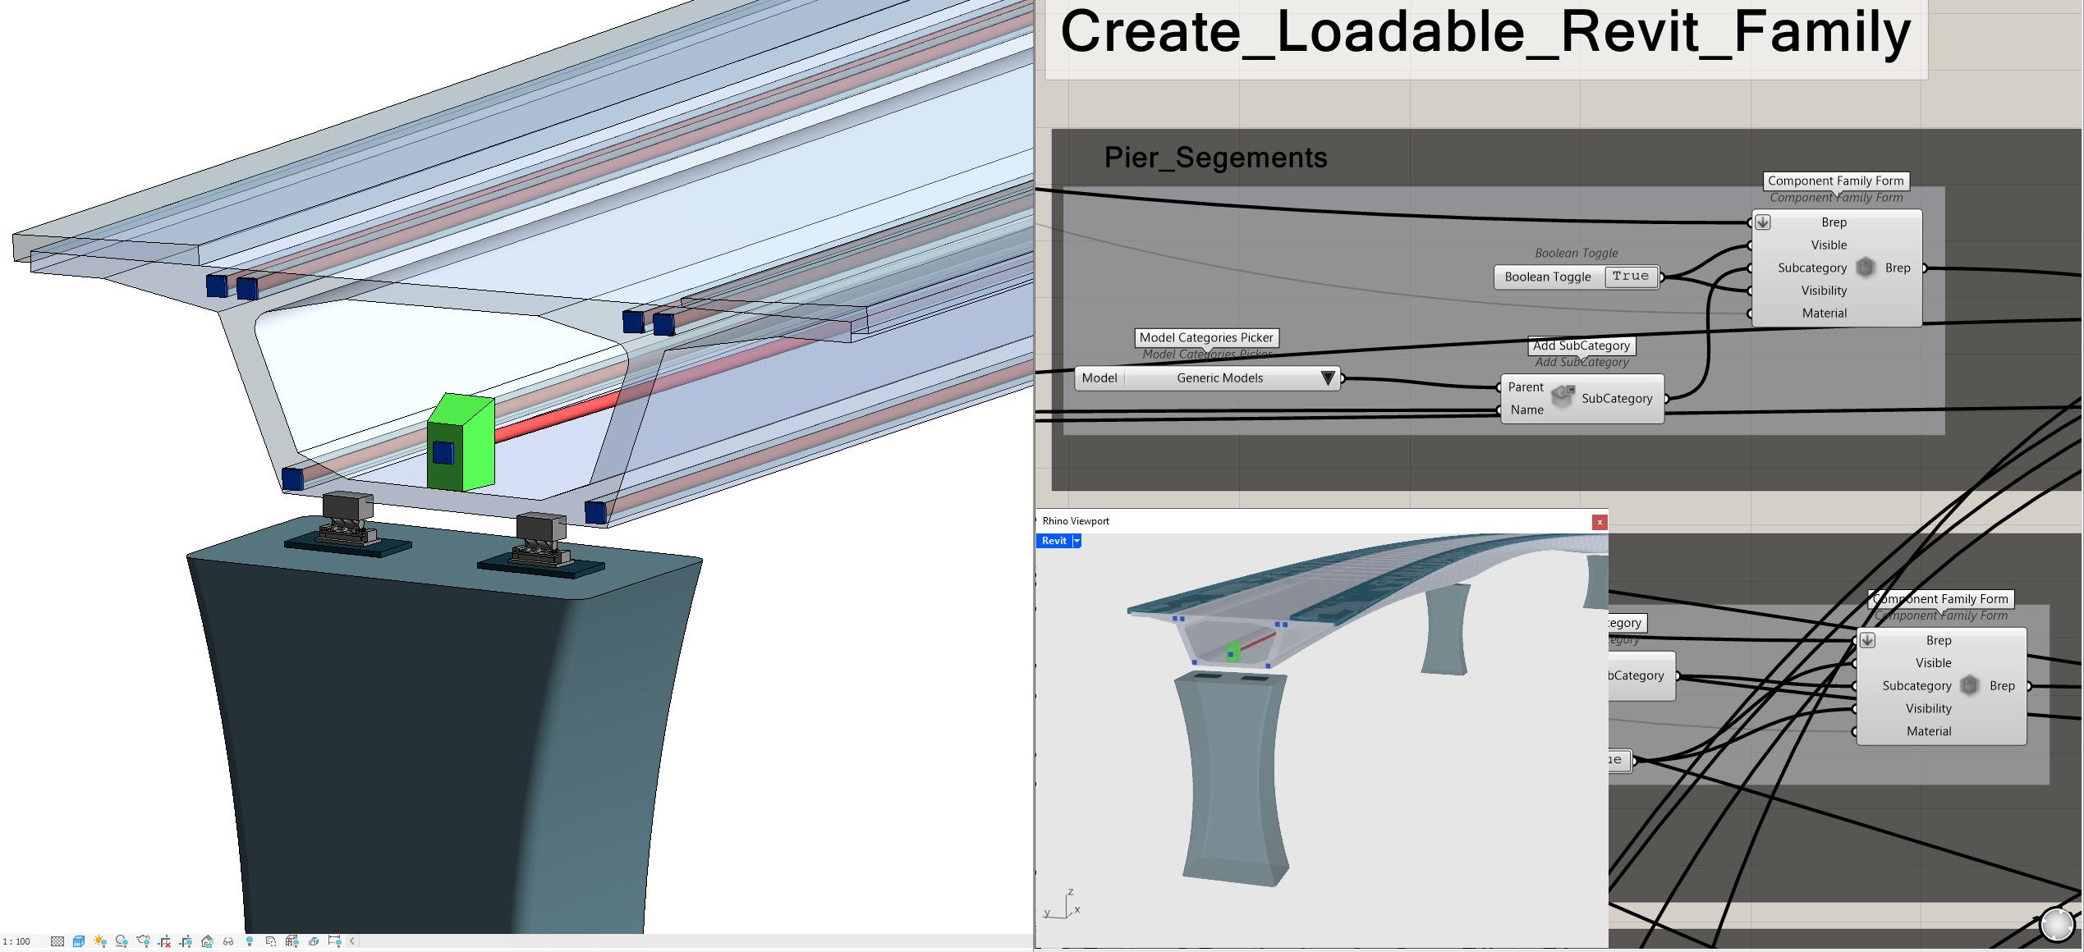Click SubCategory output of Add SubCategory
The width and height of the screenshot is (2084, 952).
(x=1617, y=399)
